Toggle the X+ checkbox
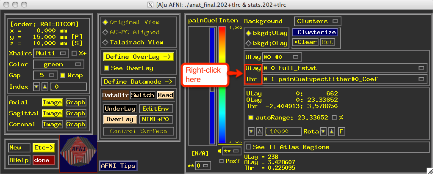 point(79,53)
